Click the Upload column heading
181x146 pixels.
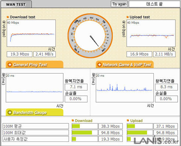pyautogui.click(x=137, y=121)
